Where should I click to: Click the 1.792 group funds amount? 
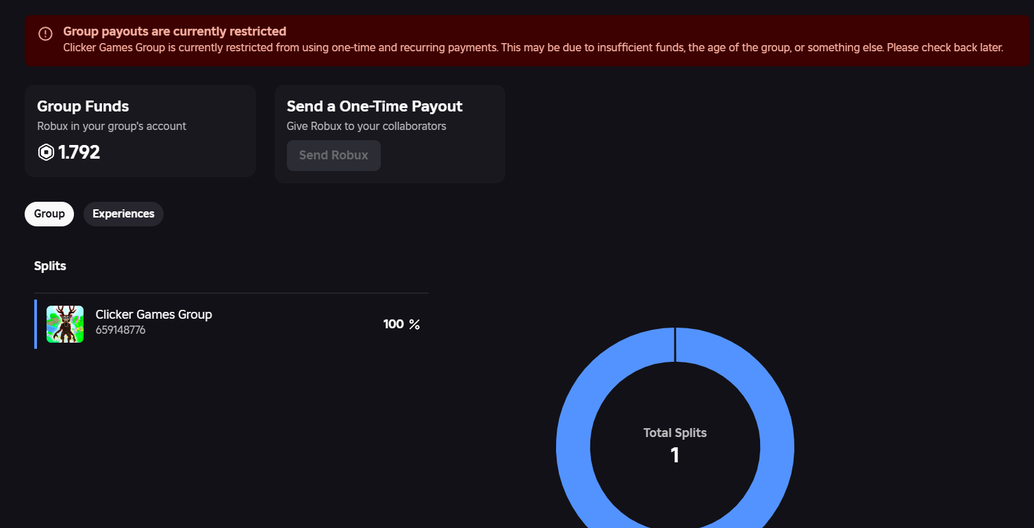point(79,152)
